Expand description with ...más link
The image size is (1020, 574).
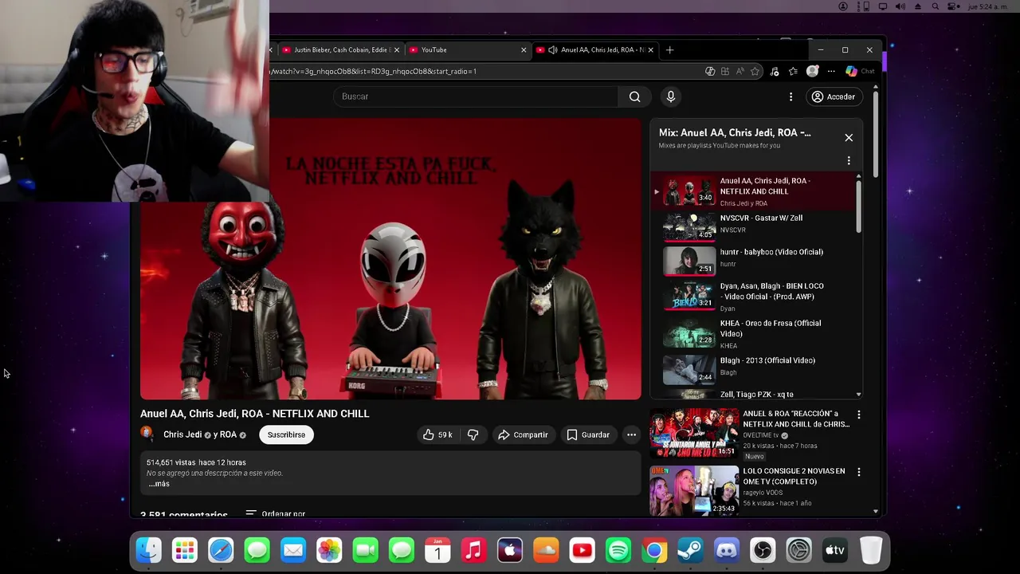pyautogui.click(x=159, y=484)
